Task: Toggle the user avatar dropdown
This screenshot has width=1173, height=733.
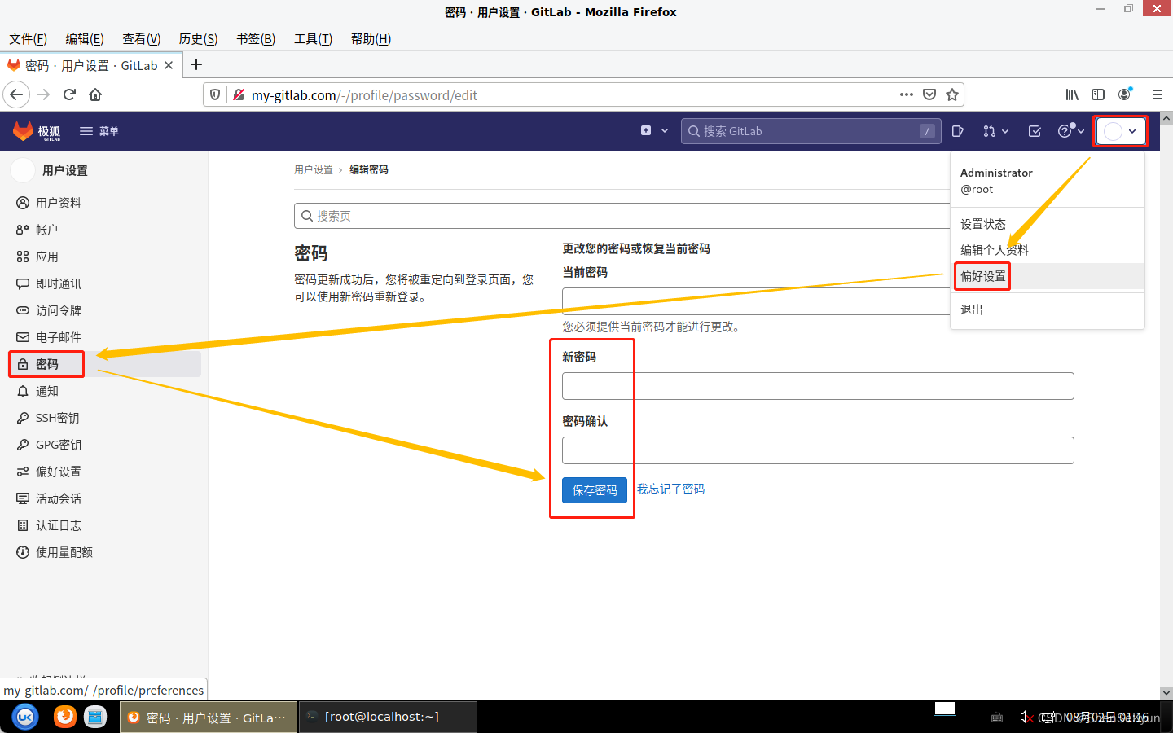Action: tap(1120, 131)
